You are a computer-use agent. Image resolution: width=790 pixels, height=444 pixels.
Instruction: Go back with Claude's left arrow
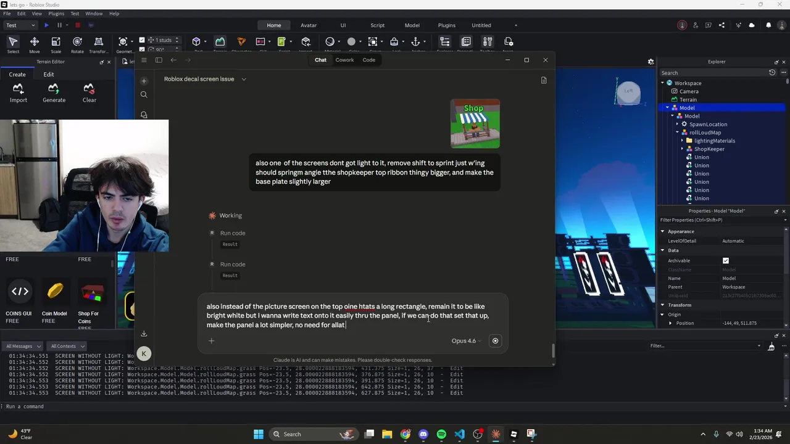coord(173,60)
